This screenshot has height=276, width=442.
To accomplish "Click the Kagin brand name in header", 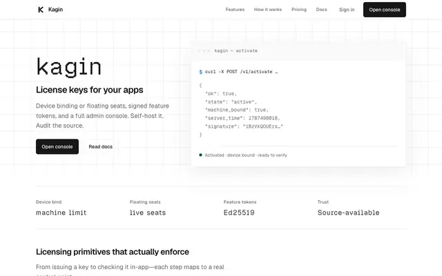I will coord(55,10).
